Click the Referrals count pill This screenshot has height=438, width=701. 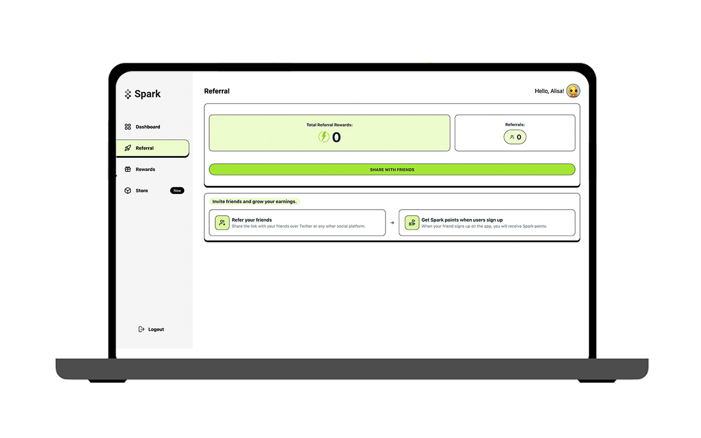click(515, 137)
